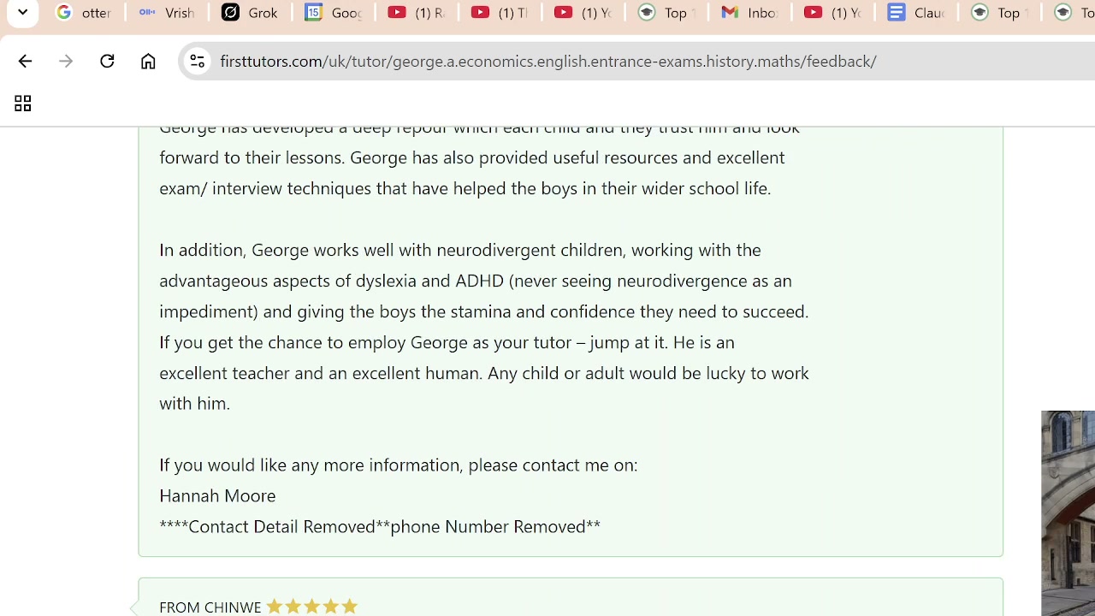Go to the browser Home page
Screen dimensions: 1095x616
pyautogui.click(x=148, y=62)
